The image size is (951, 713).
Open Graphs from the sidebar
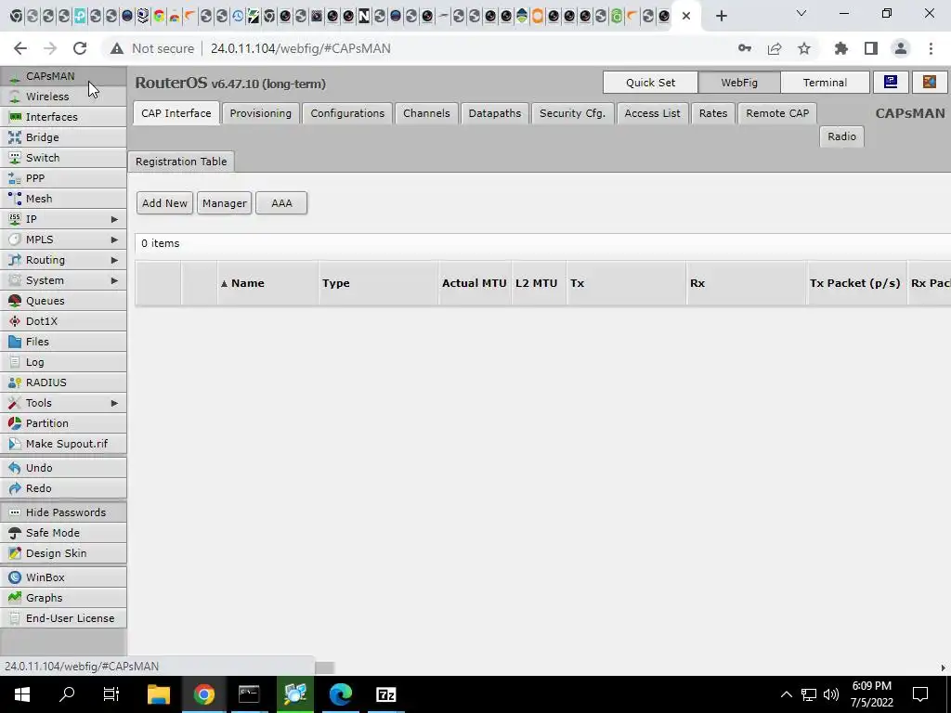coord(63,598)
